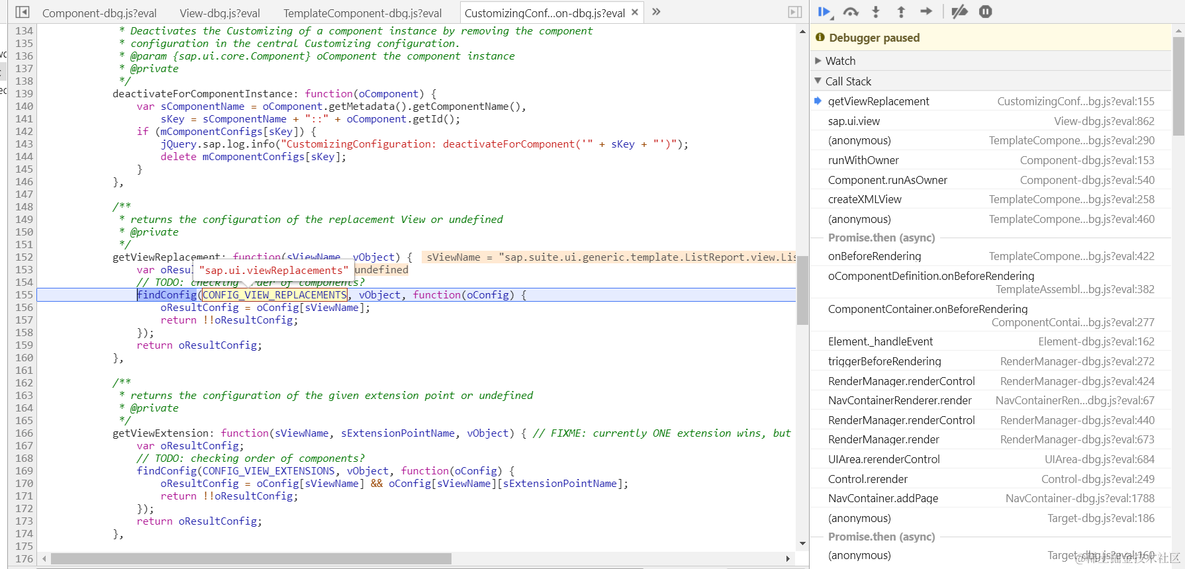Image resolution: width=1185 pixels, height=569 pixels.
Task: Click vertical scrollbar thumb in code editor
Action: click(x=802, y=290)
